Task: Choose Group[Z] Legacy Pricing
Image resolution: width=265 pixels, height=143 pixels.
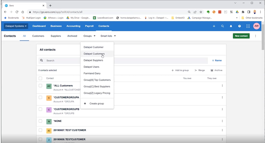Action: click(x=97, y=93)
